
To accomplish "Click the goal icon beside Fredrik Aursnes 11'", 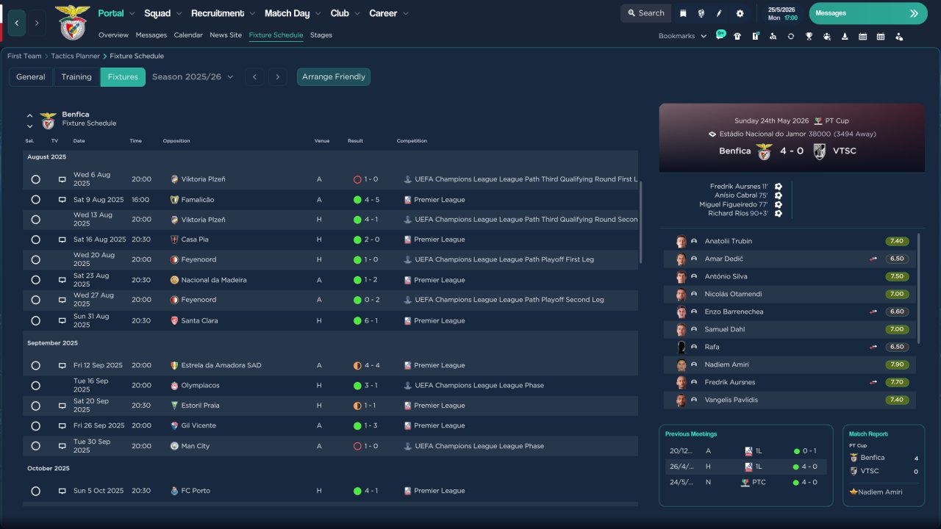I will tap(779, 187).
